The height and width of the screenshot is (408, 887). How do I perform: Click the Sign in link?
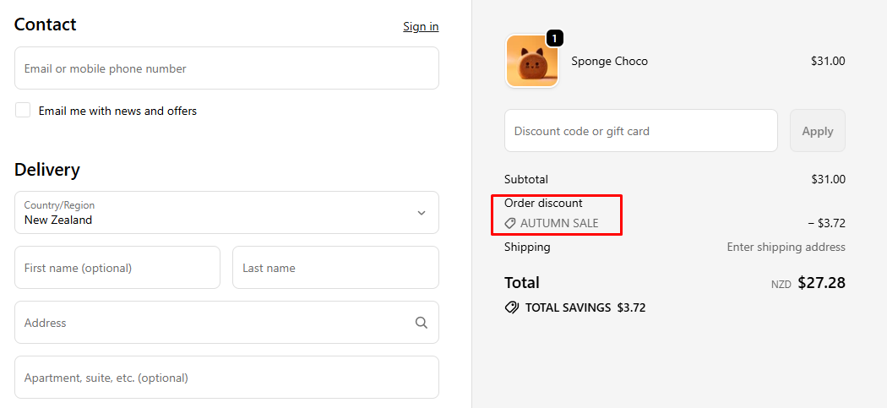point(421,26)
